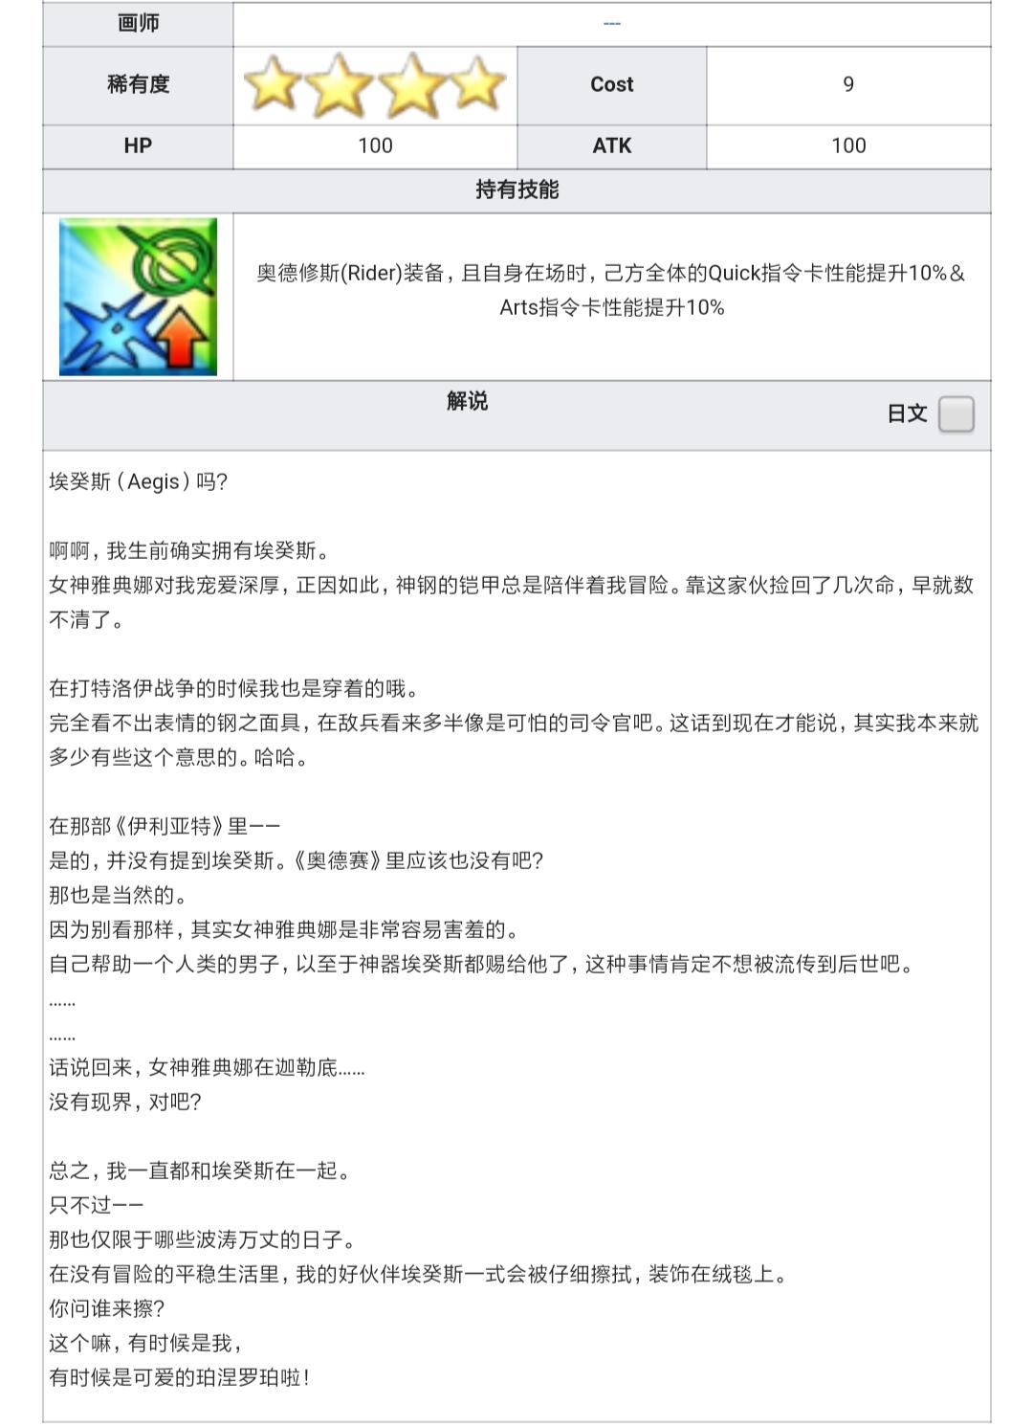This screenshot has width=1033, height=1427.
Task: Select the 持有技能 section header
Action: pos(516,190)
